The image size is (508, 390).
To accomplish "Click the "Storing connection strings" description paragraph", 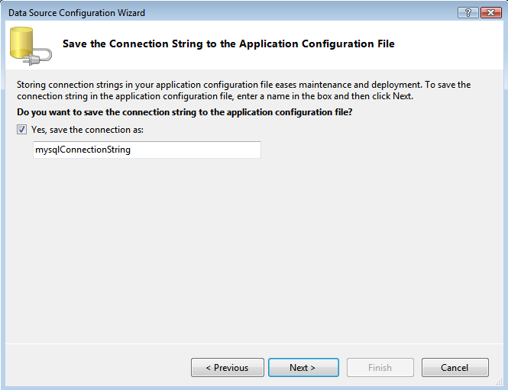I will click(x=191, y=85).
